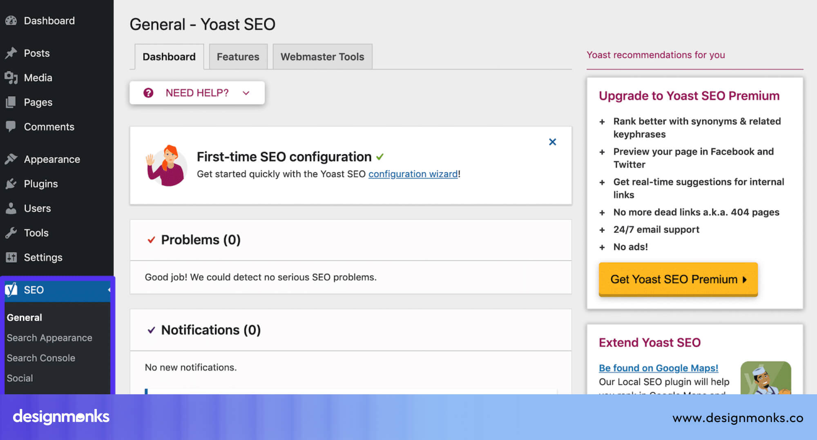Click the No more dead links item

point(696,212)
